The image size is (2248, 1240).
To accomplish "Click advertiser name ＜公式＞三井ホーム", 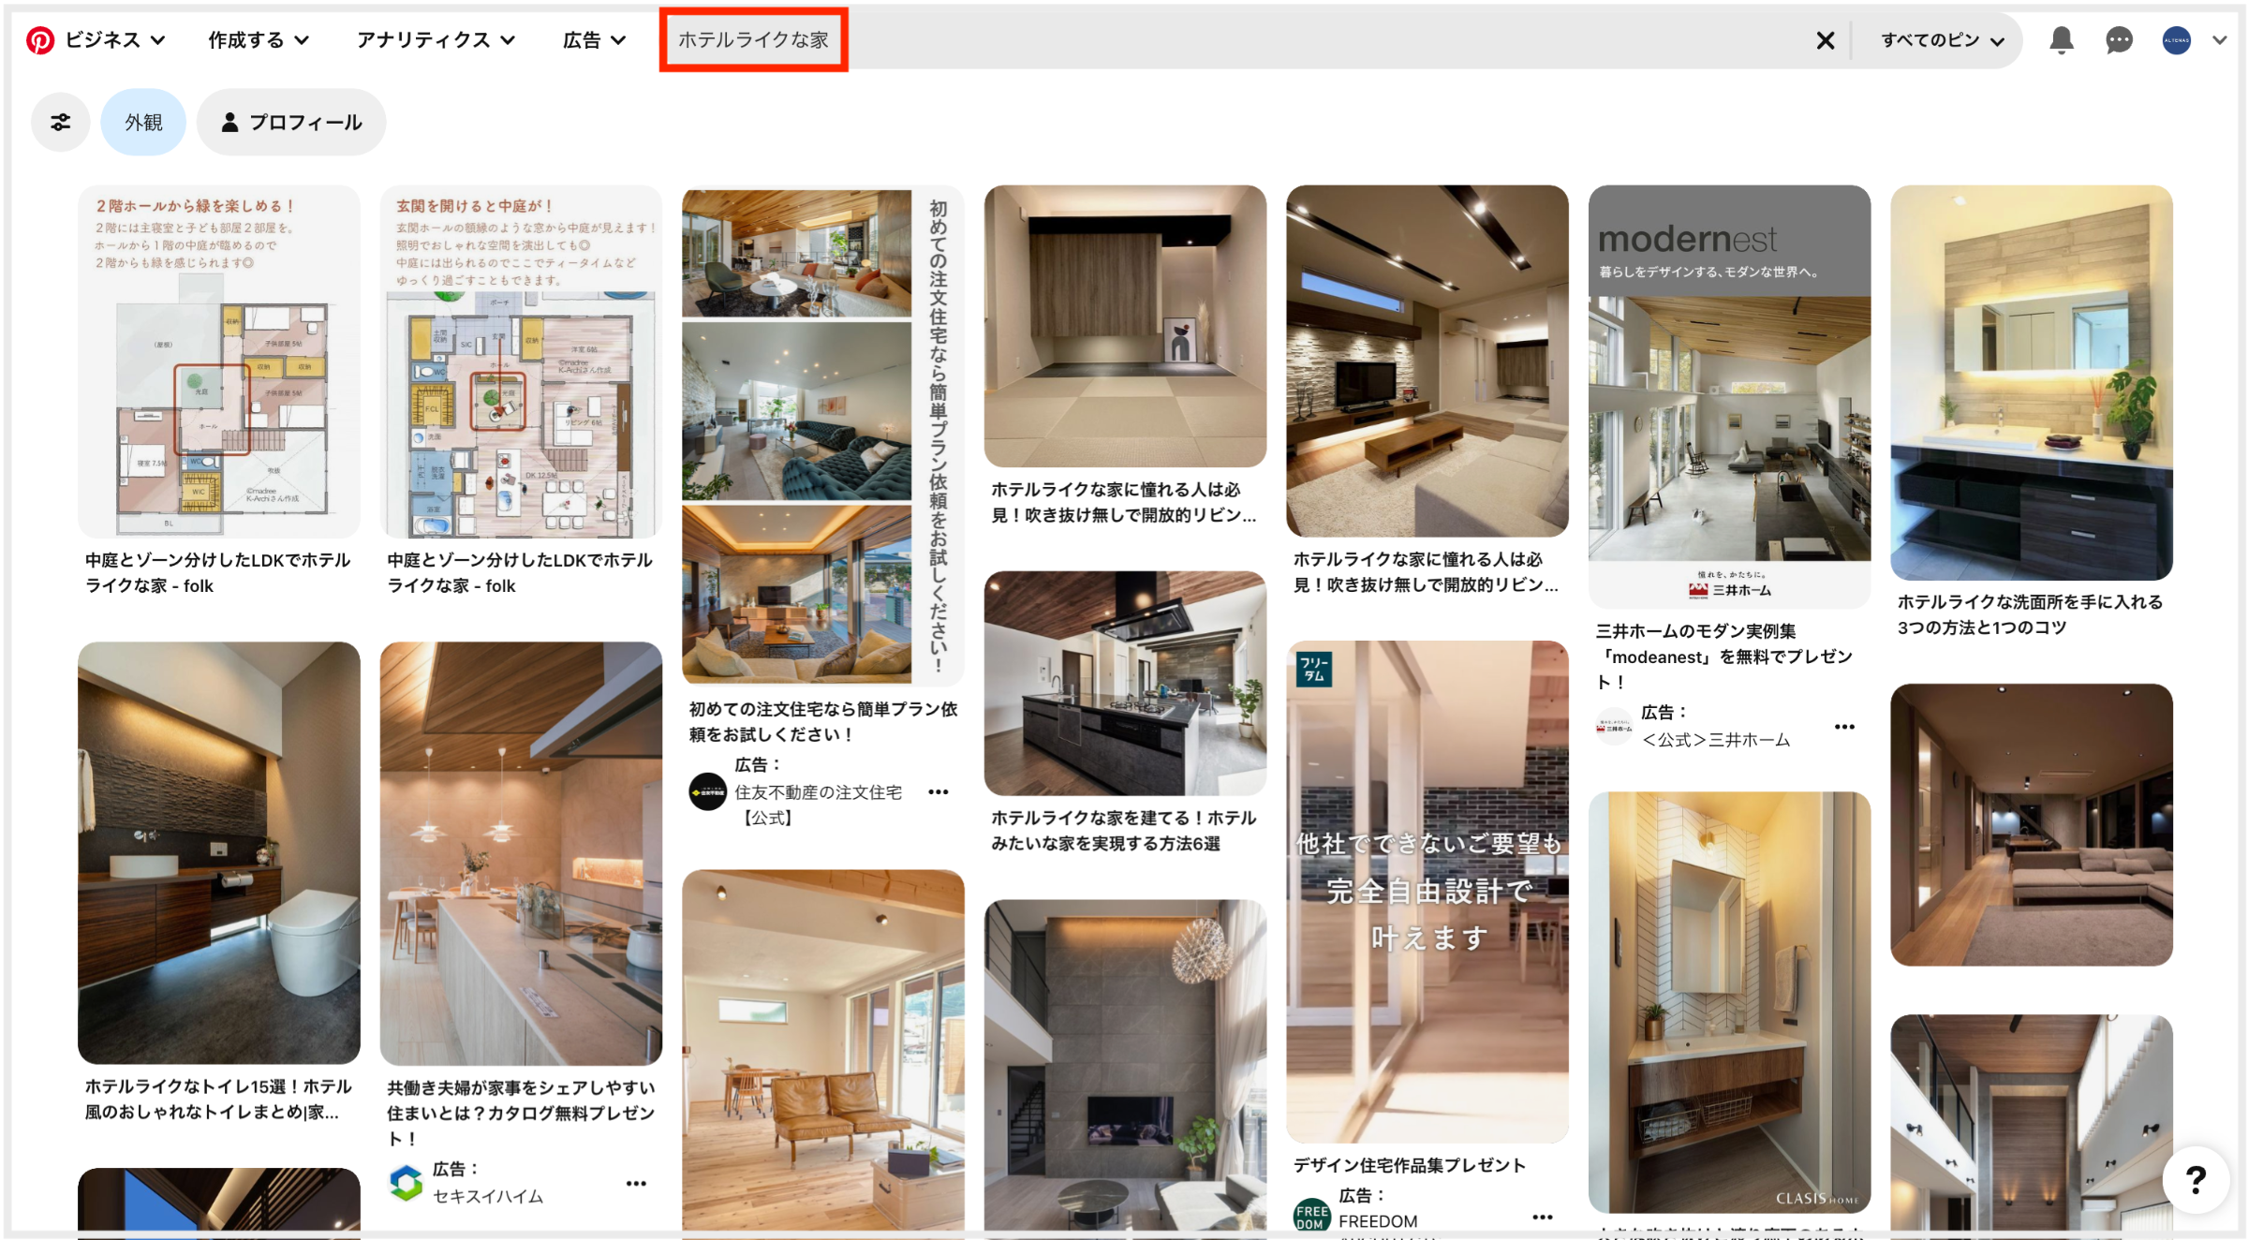I will point(1716,740).
